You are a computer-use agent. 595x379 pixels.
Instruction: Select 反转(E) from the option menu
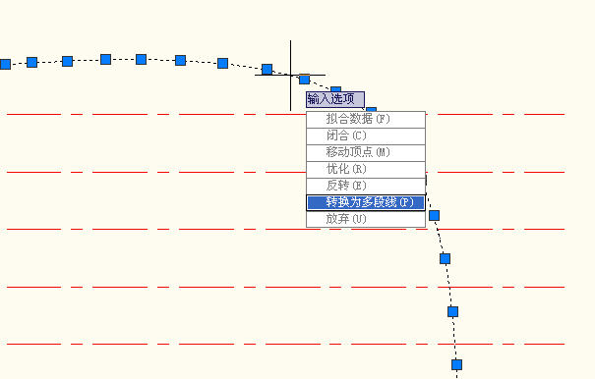[x=366, y=187]
